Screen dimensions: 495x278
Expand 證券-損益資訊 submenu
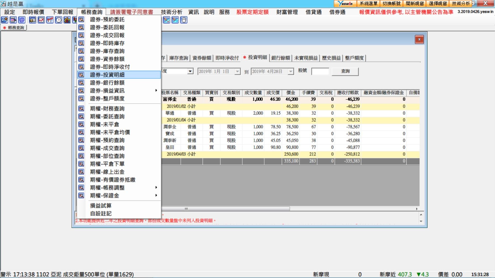click(156, 91)
